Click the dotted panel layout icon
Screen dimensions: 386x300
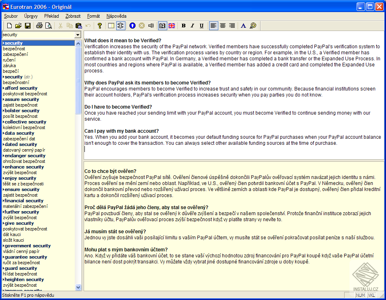[111, 26]
